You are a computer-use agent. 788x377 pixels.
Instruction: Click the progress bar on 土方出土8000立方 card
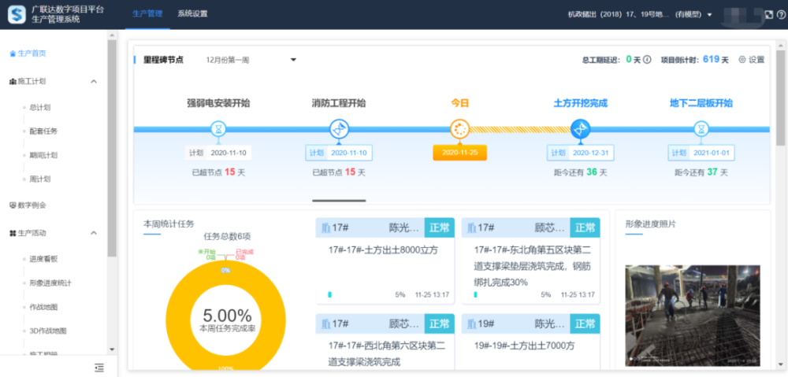[x=329, y=294]
